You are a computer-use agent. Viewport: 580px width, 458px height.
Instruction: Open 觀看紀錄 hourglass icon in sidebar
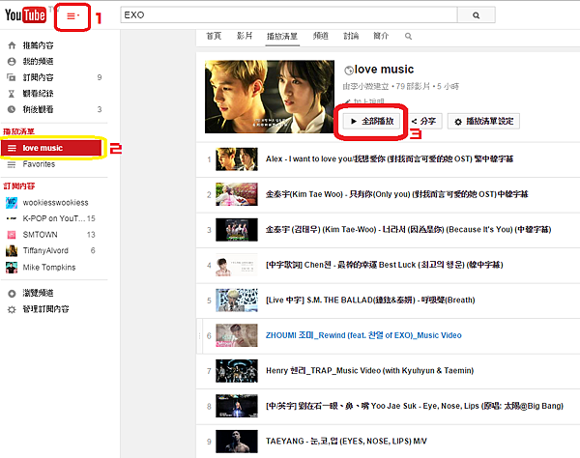tap(12, 94)
